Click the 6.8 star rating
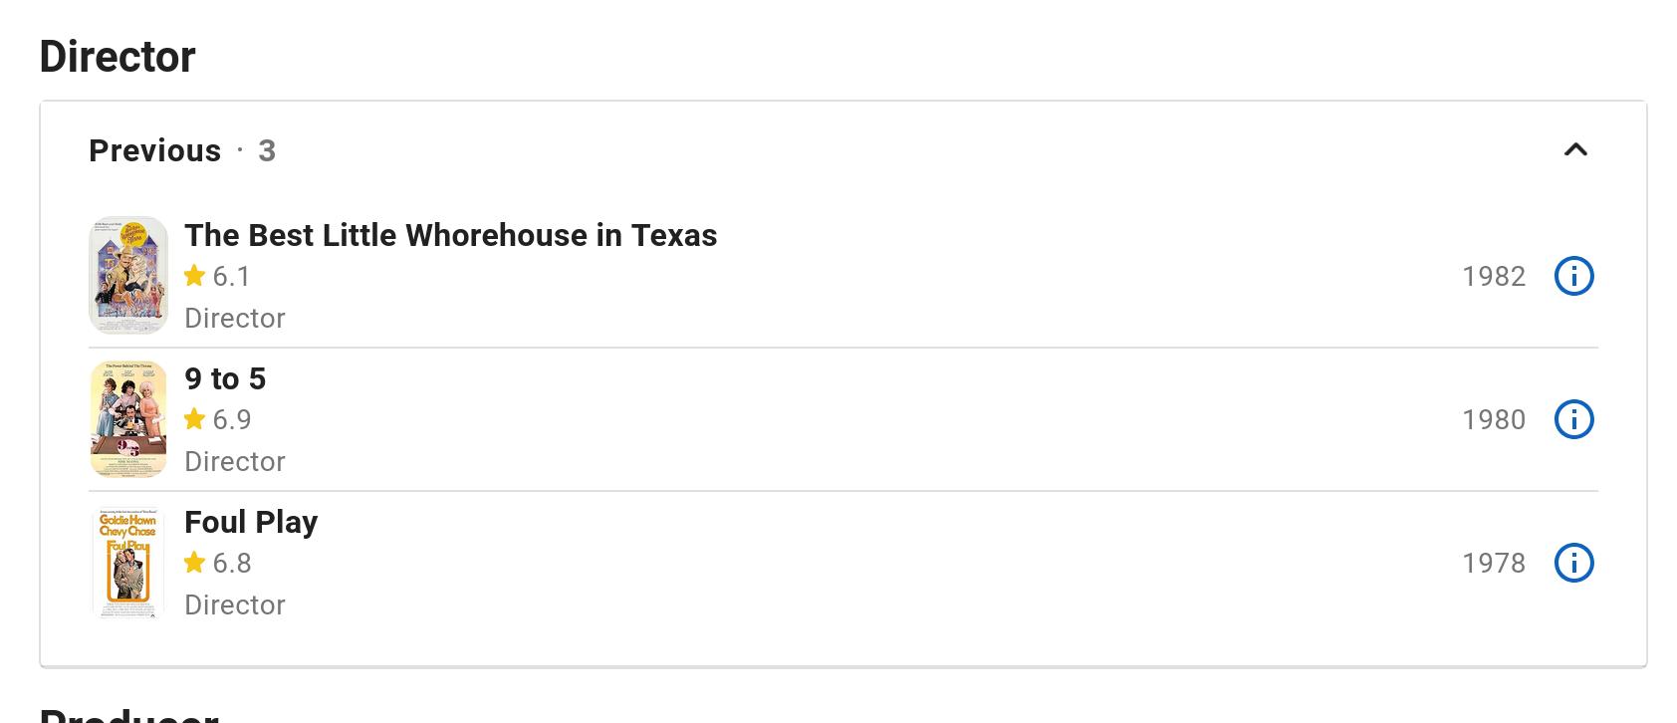The image size is (1677, 723). click(218, 563)
